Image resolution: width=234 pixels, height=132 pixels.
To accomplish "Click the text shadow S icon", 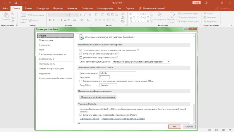I will 61,20.
